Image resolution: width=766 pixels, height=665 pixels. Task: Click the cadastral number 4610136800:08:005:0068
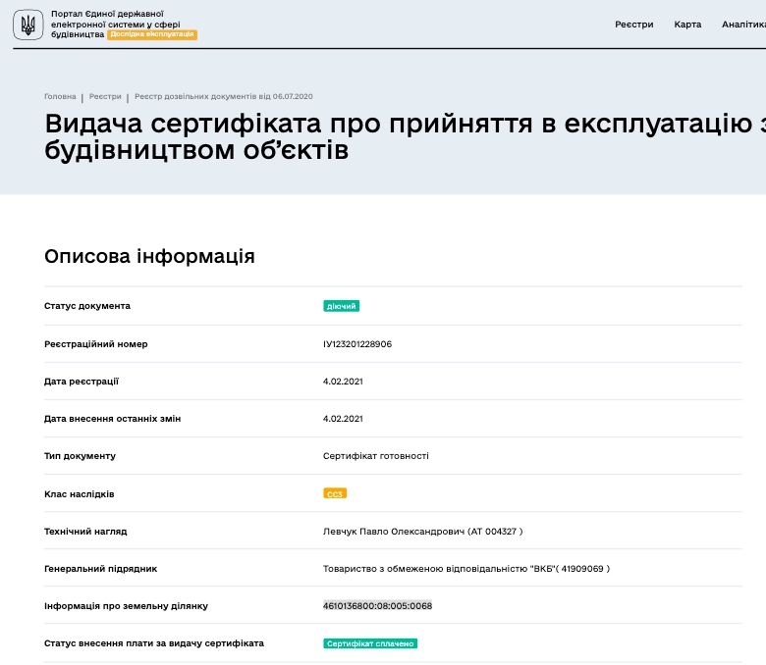(x=377, y=606)
